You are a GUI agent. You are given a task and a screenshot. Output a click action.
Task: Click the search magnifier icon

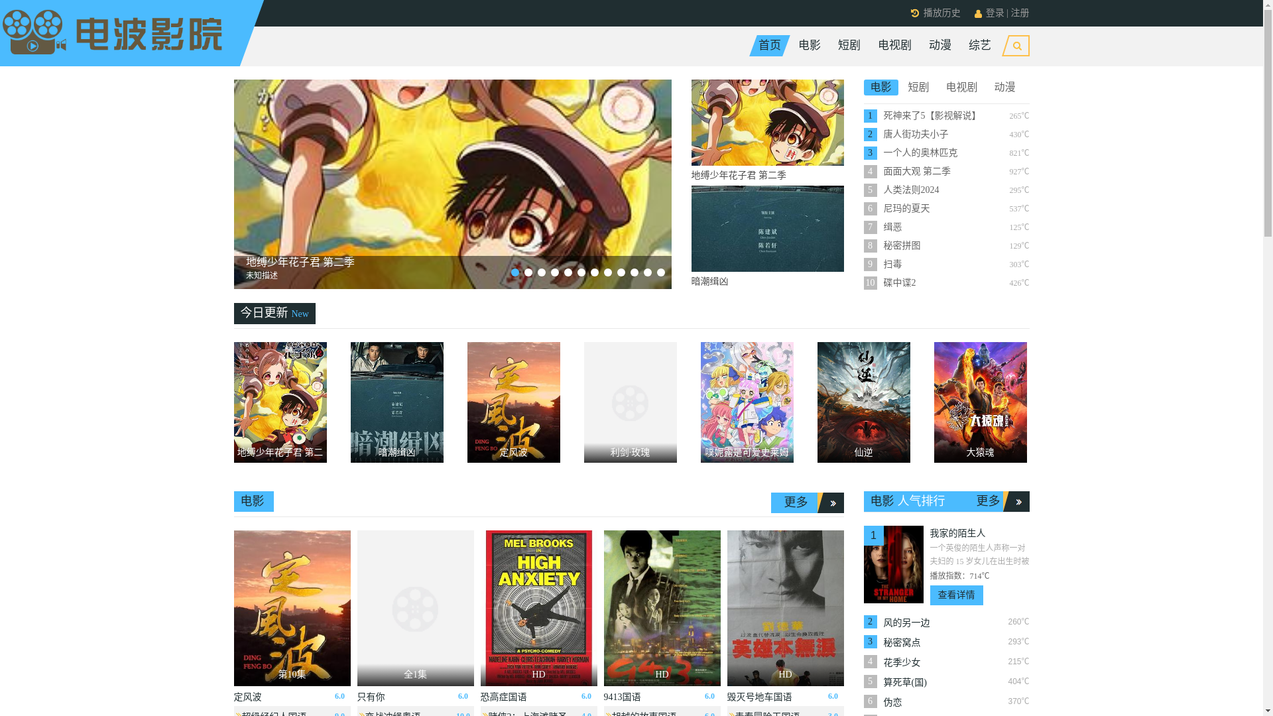click(x=1016, y=46)
